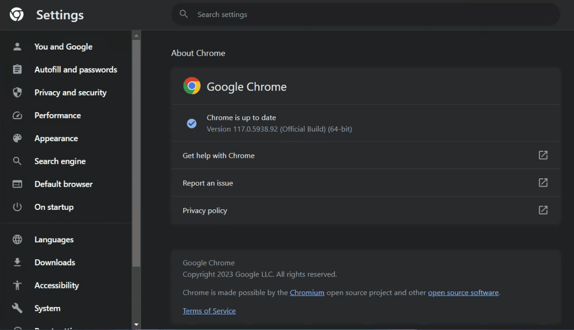
Task: Click the Copyright 2023 Google LLC text
Action: (260, 274)
